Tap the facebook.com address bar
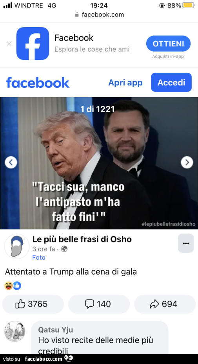Viewport: 198px width, 364px height. [100, 15]
